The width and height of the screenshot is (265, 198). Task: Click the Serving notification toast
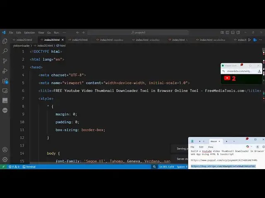pyautogui.click(x=179, y=148)
